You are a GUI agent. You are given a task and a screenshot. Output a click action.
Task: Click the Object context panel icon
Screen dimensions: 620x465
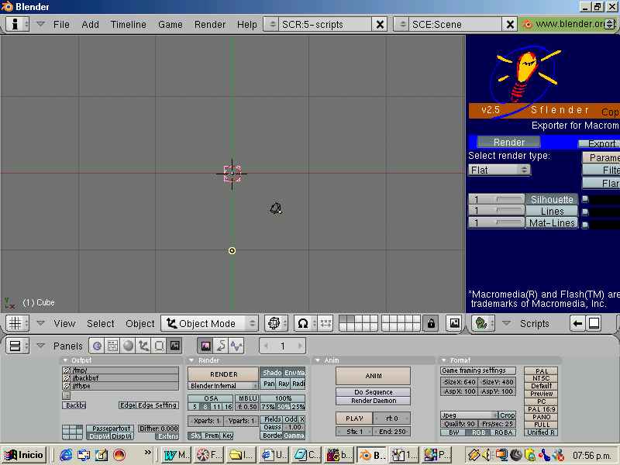click(143, 346)
